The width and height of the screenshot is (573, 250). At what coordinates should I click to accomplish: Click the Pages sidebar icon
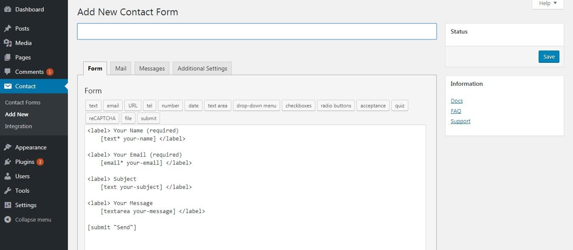(8, 57)
